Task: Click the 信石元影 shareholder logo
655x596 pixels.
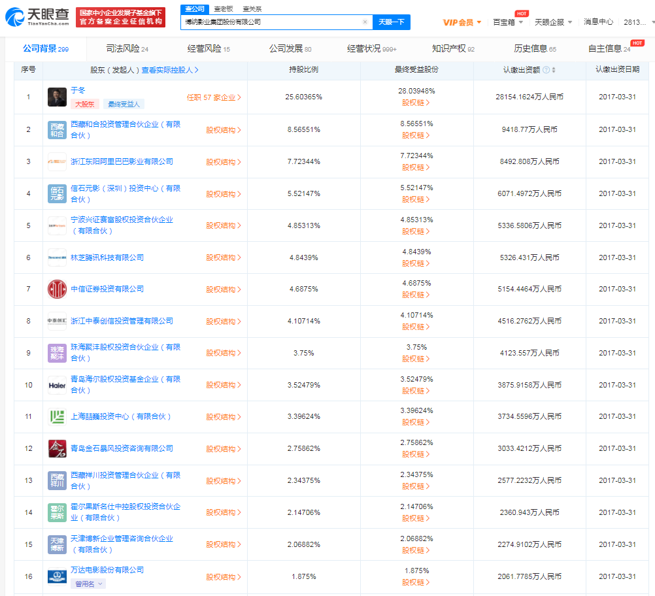Action: pos(58,194)
